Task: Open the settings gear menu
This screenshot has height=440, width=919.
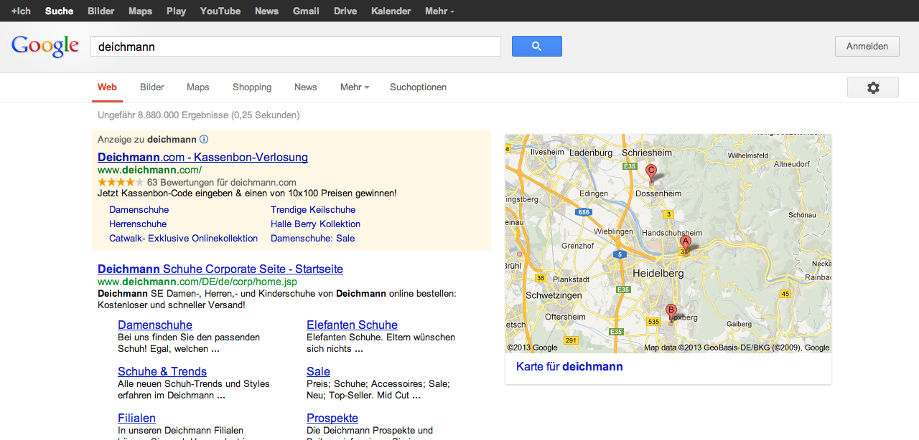Action: coord(872,87)
